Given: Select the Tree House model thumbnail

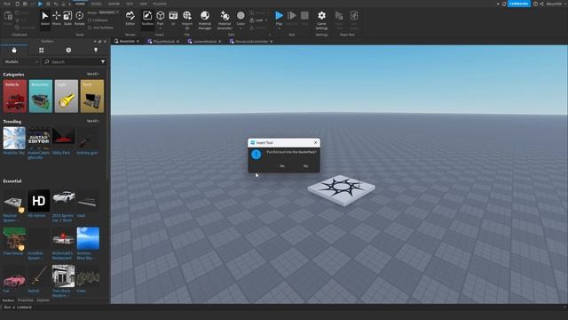Looking at the screenshot, I should (14, 239).
